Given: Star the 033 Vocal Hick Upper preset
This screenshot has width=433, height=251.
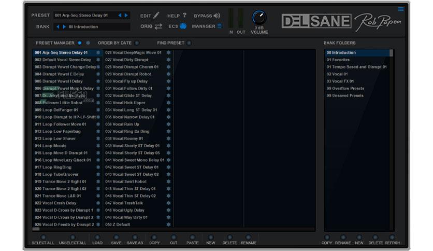Looking at the screenshot, I should [168, 103].
